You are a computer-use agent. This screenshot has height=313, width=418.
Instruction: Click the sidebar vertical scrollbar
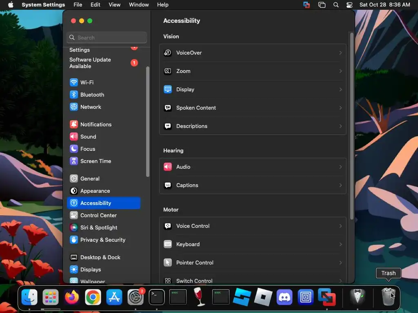click(x=148, y=122)
